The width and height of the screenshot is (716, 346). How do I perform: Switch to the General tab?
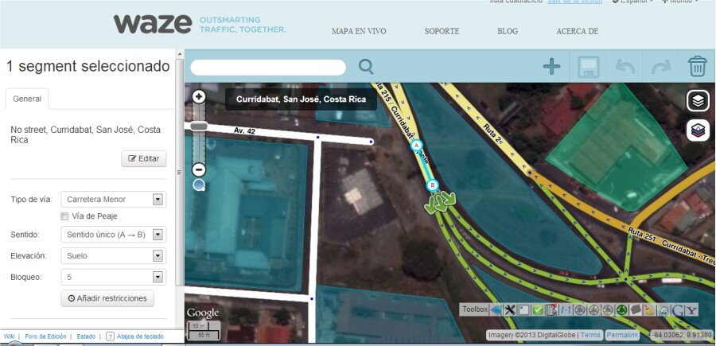pyautogui.click(x=27, y=99)
